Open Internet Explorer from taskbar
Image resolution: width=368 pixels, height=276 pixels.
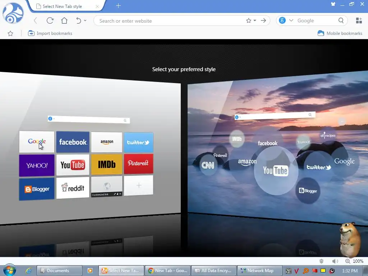(x=28, y=271)
